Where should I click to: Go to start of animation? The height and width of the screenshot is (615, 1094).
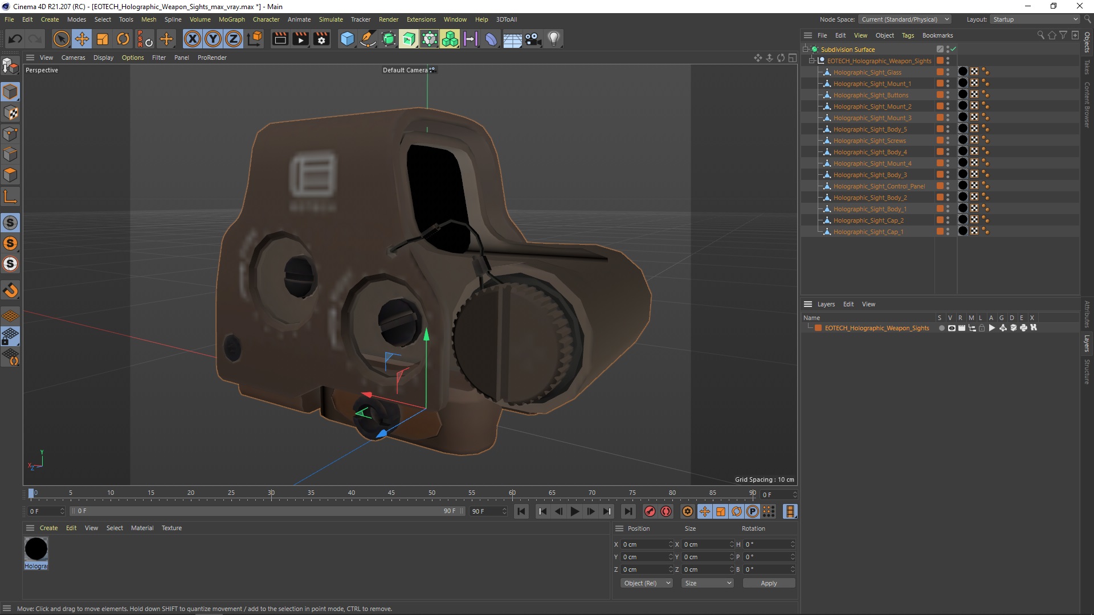pos(521,511)
